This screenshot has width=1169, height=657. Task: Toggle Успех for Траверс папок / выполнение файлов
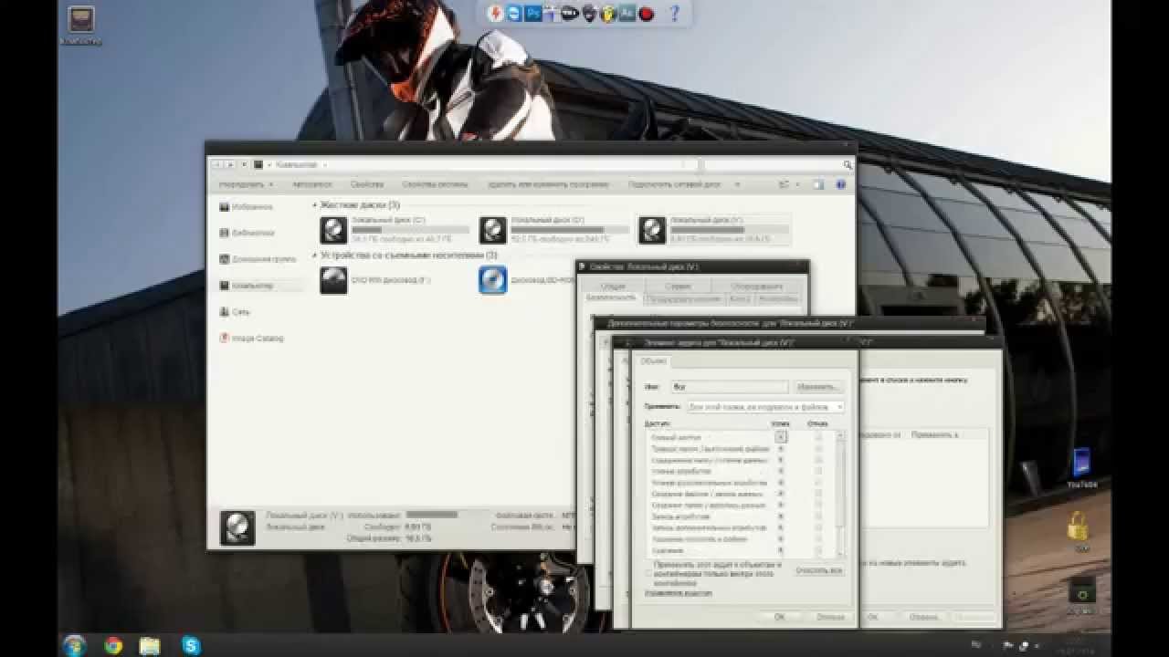(780, 449)
